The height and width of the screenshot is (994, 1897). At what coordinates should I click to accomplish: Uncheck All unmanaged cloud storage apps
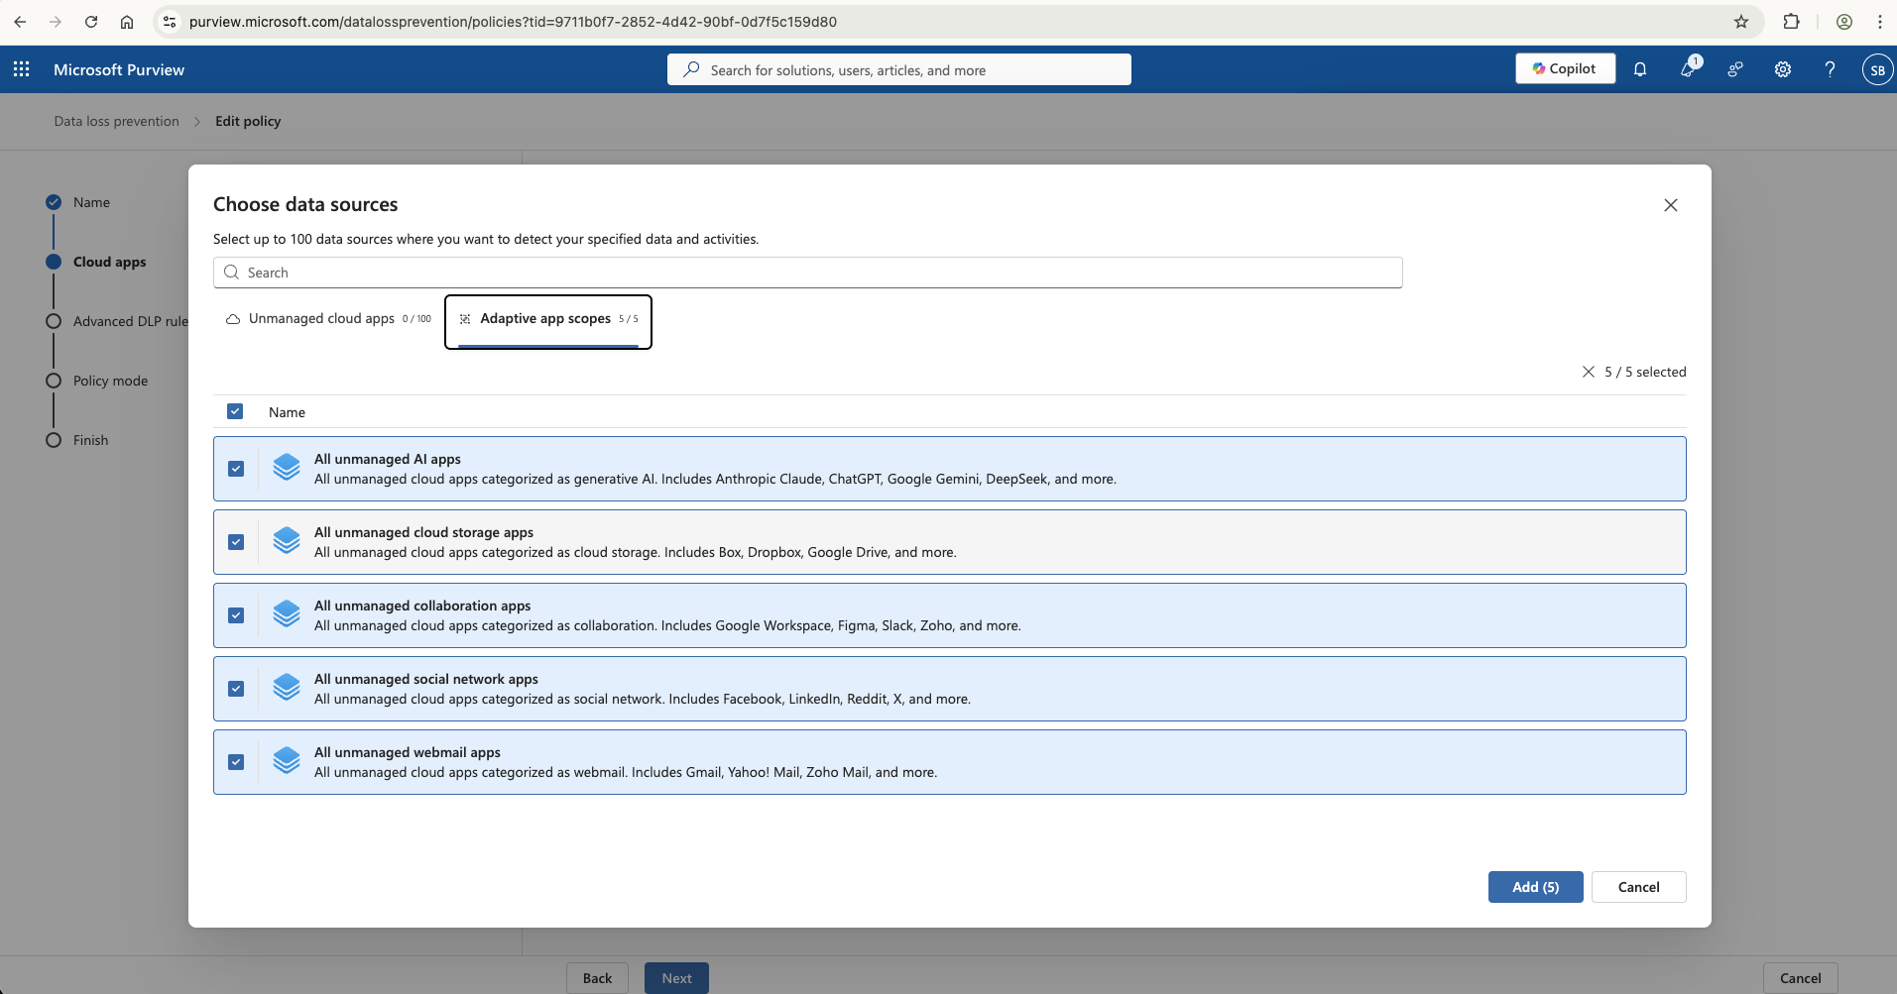236,542
